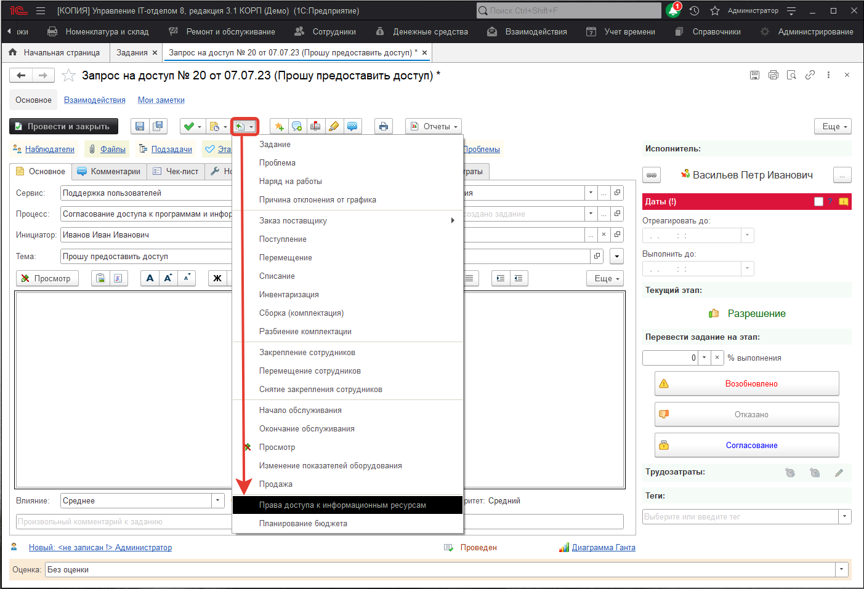864x589 pixels.
Task: Open the Выполнить до date picker
Action: point(747,268)
